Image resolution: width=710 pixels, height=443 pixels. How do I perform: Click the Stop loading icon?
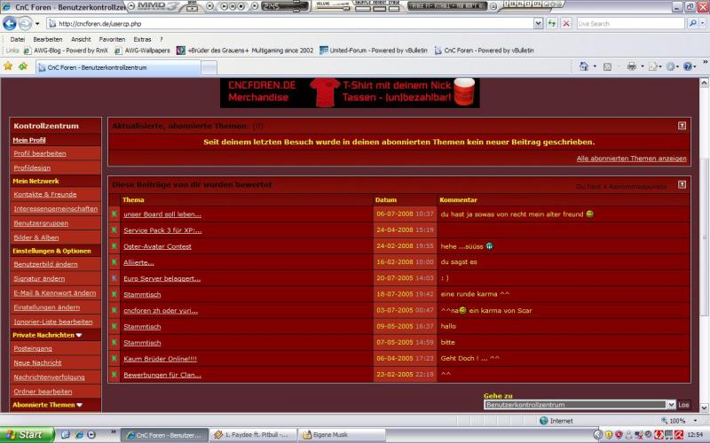(x=566, y=24)
